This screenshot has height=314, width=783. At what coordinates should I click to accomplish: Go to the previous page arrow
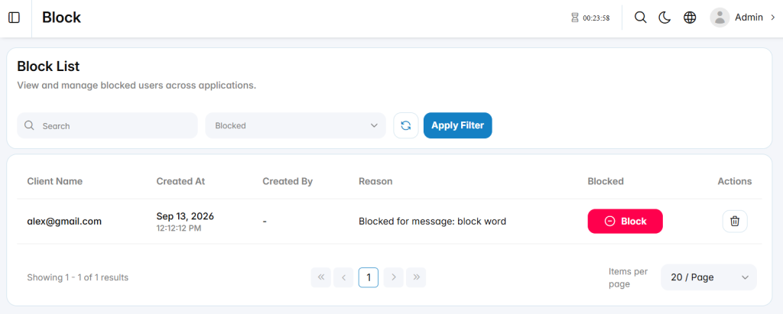click(x=343, y=277)
